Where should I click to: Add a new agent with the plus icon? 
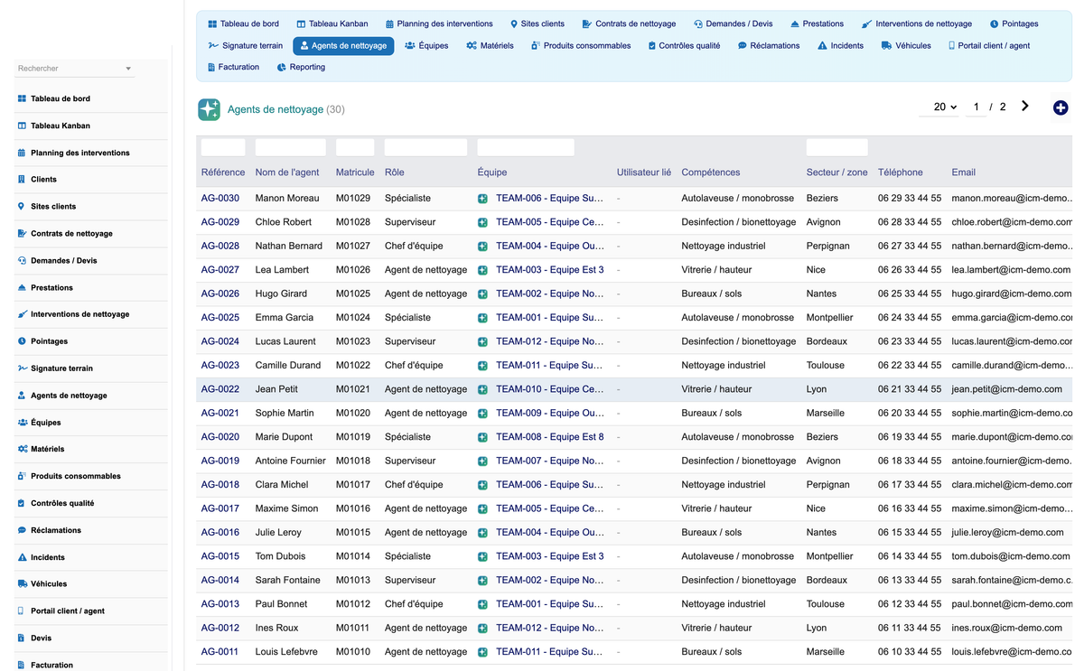(x=1061, y=107)
